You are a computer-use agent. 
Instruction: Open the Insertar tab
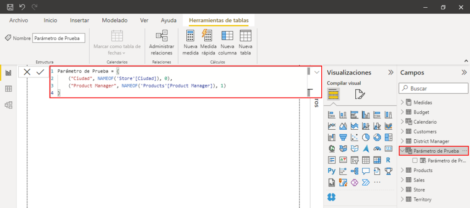(79, 20)
